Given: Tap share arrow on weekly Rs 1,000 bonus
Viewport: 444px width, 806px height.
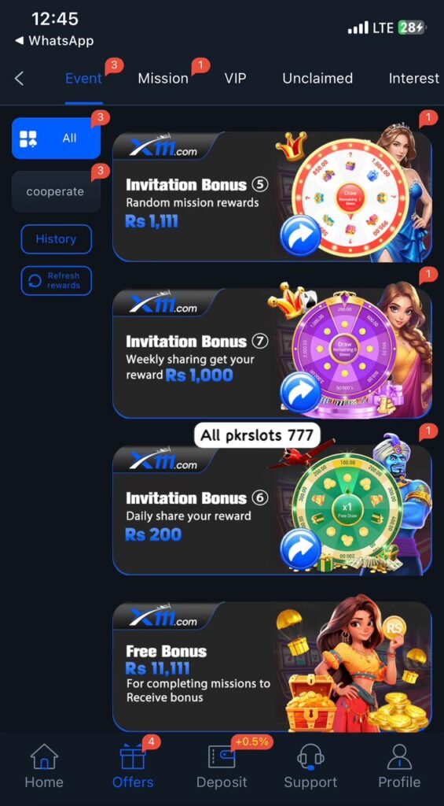Looking at the screenshot, I should point(300,392).
